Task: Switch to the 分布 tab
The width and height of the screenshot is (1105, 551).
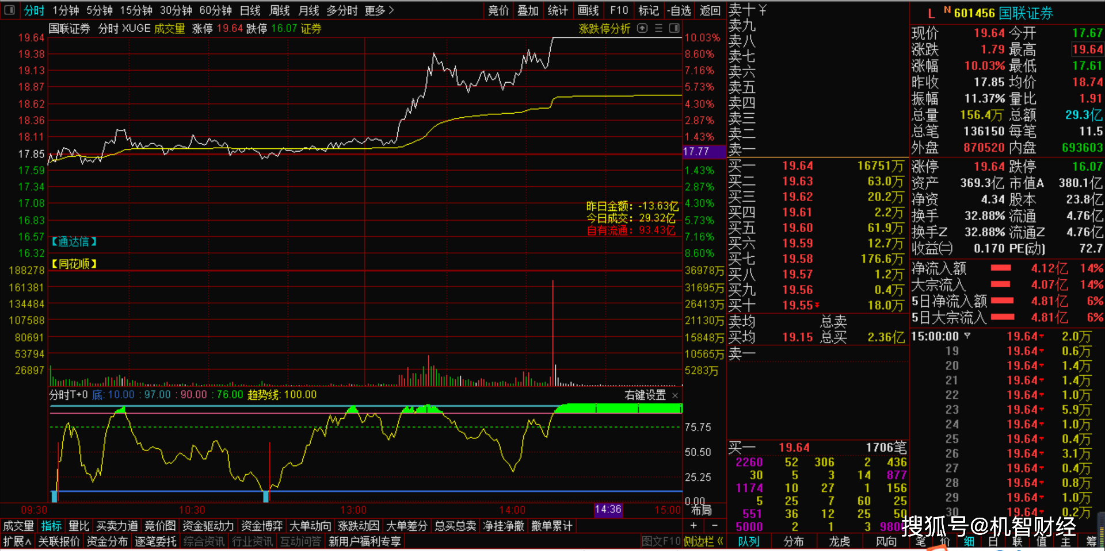Action: click(794, 541)
